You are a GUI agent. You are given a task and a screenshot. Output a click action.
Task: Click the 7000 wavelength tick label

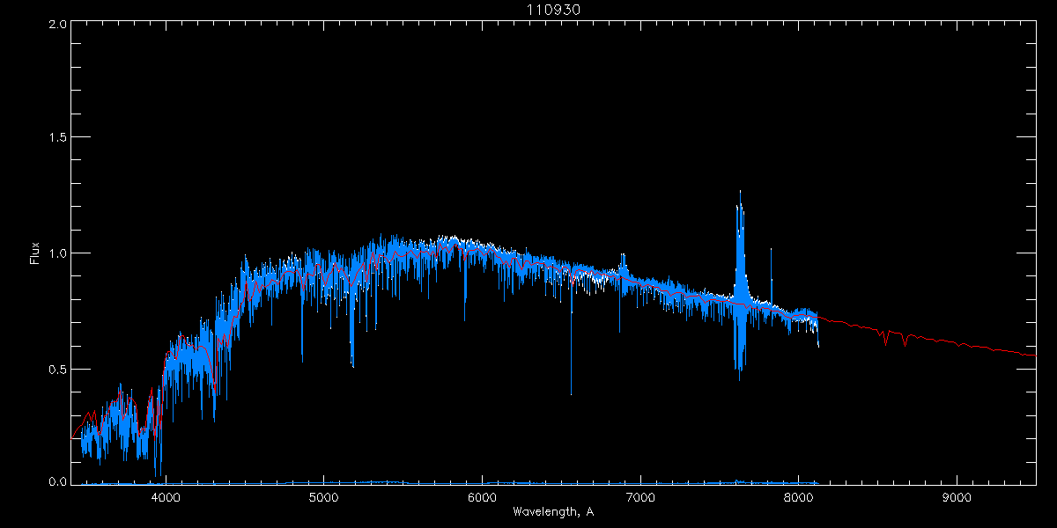pyautogui.click(x=640, y=497)
